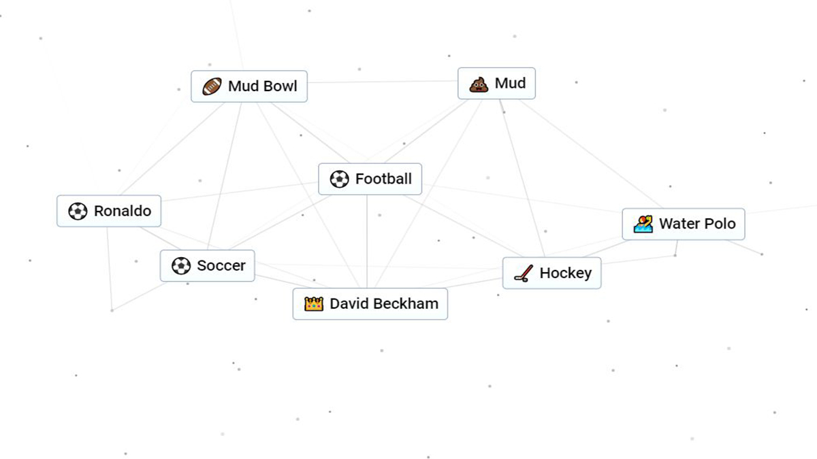Click the hockey stick icon beside Hockey
This screenshot has height=459, width=817.
pyautogui.click(x=522, y=273)
